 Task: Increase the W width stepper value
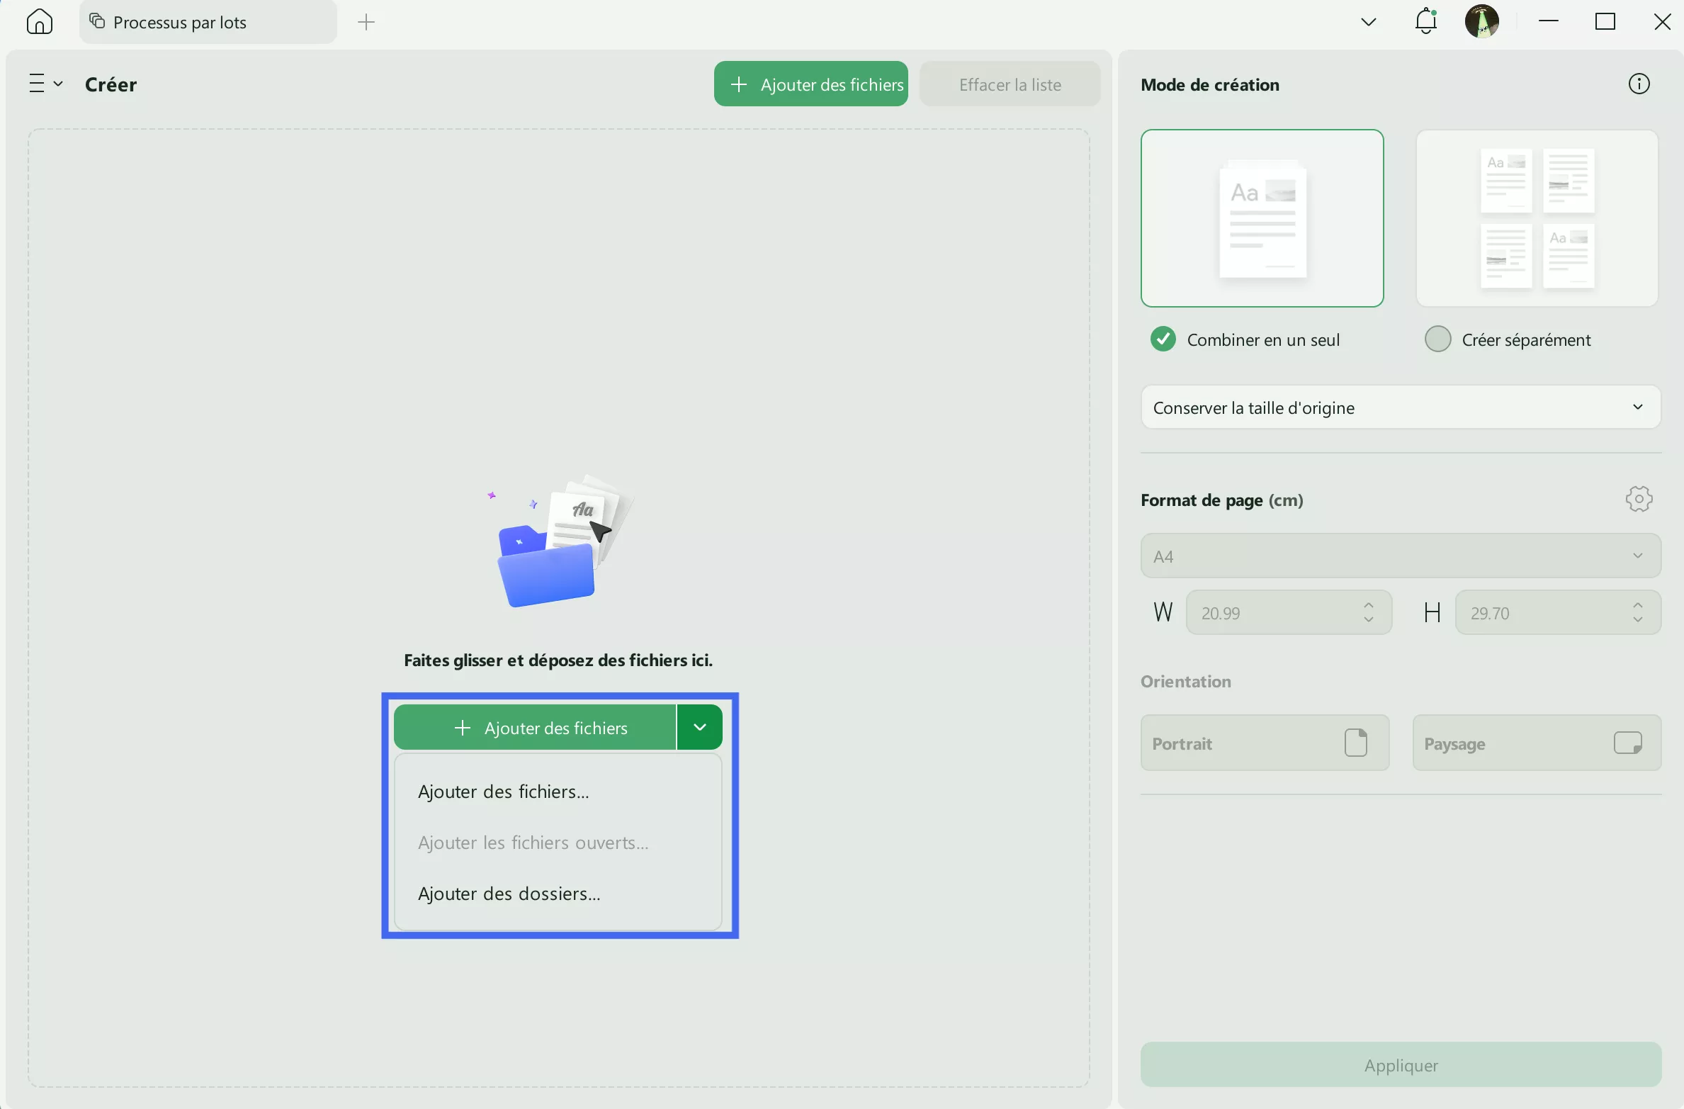(x=1369, y=606)
